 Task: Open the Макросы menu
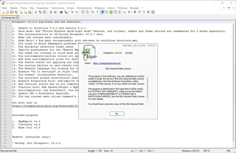click(x=99, y=8)
